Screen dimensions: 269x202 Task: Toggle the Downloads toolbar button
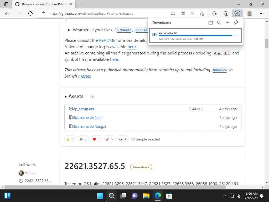(237, 13)
